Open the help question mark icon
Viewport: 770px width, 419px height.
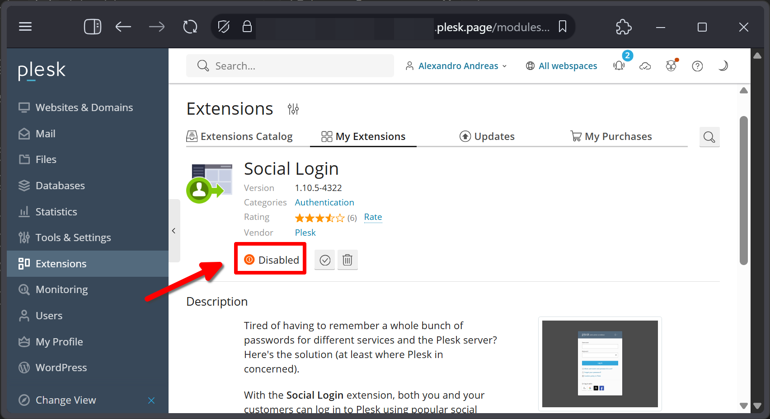697,66
